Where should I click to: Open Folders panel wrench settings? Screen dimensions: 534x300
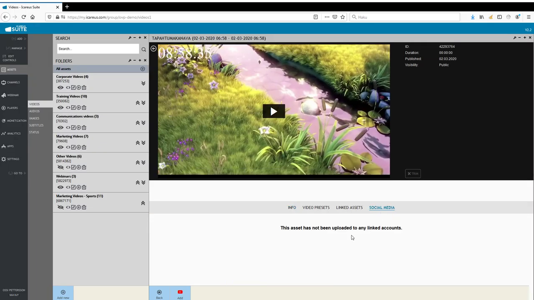coord(130,60)
